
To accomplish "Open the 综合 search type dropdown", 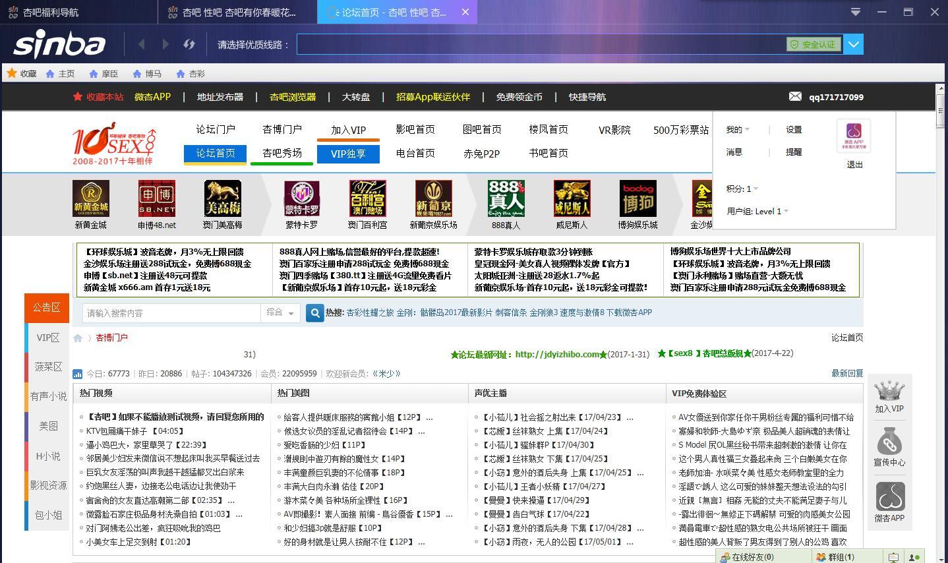I will click(x=280, y=313).
